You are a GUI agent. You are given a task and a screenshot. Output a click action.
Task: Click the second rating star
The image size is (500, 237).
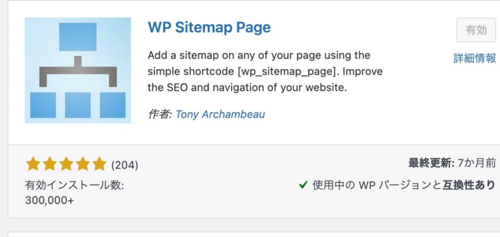(49, 164)
